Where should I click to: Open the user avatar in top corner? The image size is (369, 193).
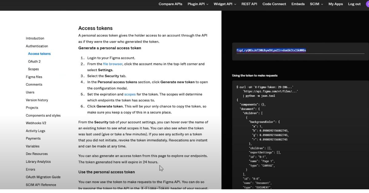click(367, 4)
